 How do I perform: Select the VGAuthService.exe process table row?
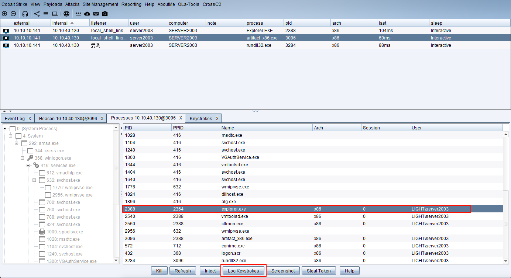[x=313, y=157]
